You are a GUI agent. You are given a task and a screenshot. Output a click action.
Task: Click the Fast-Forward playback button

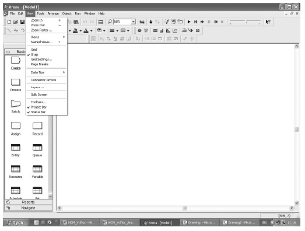202,22
